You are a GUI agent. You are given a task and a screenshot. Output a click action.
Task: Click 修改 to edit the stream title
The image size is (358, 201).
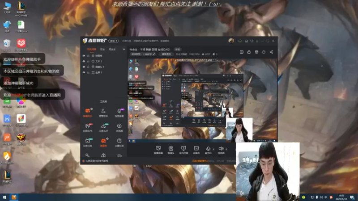178,49
